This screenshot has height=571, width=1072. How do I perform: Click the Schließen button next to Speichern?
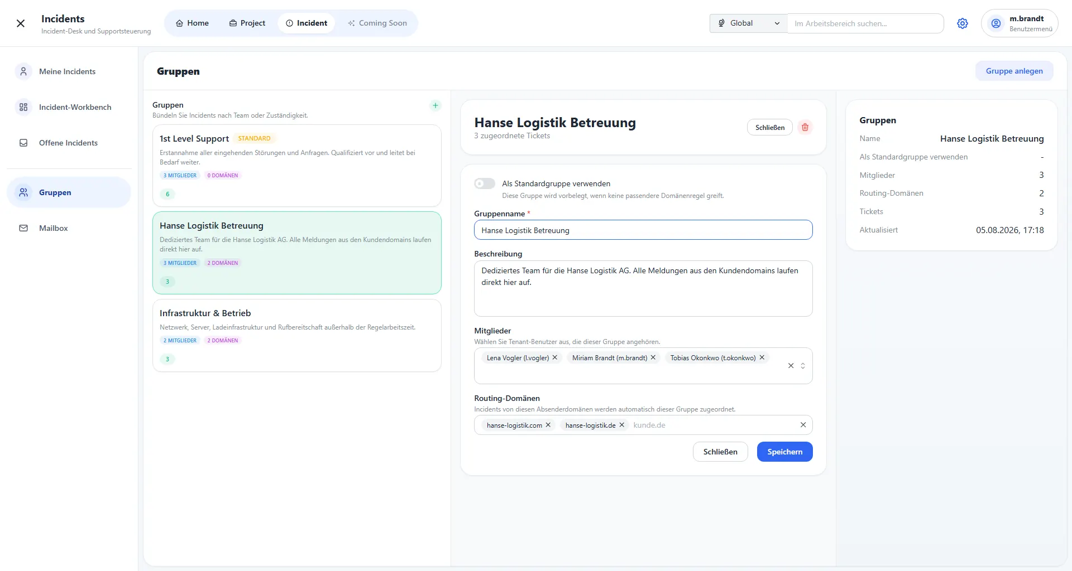[x=720, y=452]
